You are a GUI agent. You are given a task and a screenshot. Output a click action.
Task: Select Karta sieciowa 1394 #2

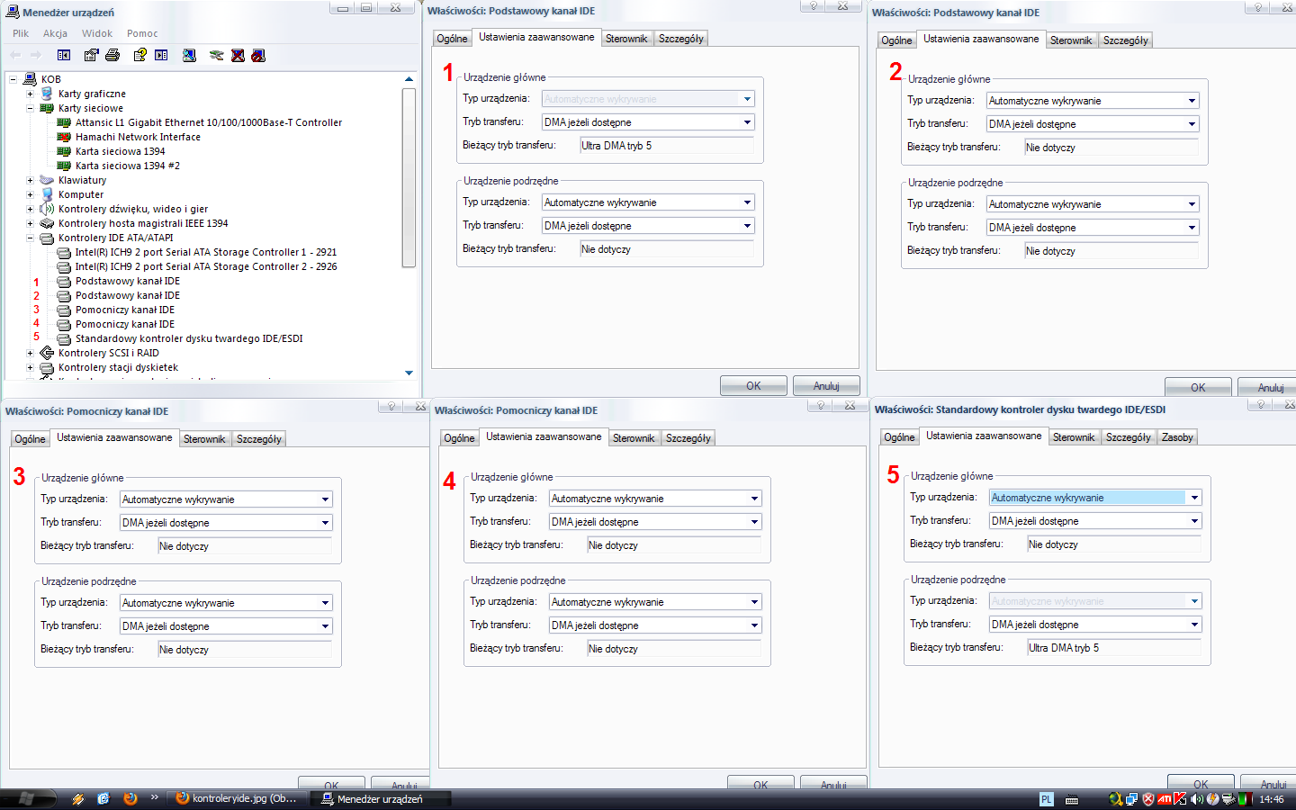tap(128, 166)
